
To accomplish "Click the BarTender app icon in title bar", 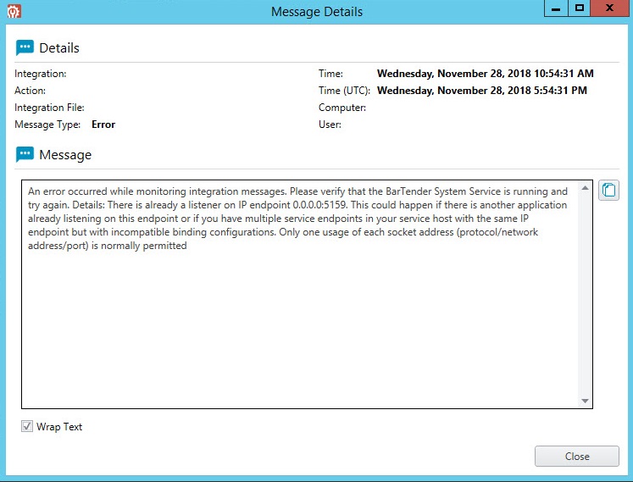I will [14, 11].
